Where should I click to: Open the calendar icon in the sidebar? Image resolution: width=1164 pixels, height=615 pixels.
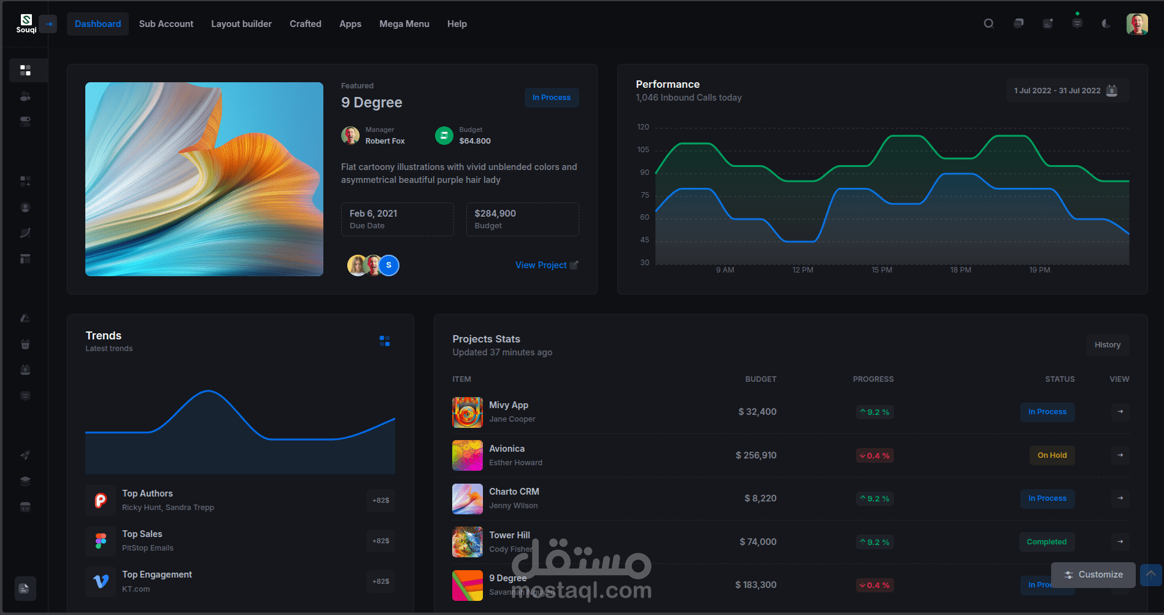tap(25, 369)
